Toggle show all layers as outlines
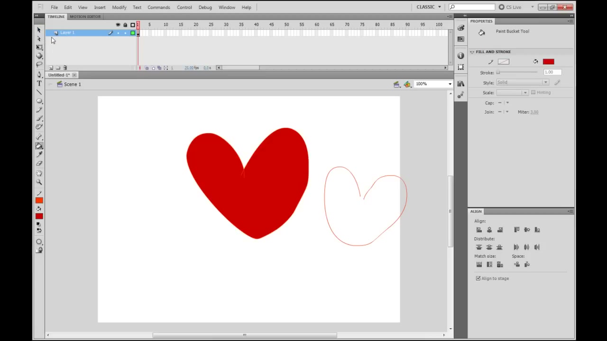Screen dimensions: 607x341 coord(132,25)
